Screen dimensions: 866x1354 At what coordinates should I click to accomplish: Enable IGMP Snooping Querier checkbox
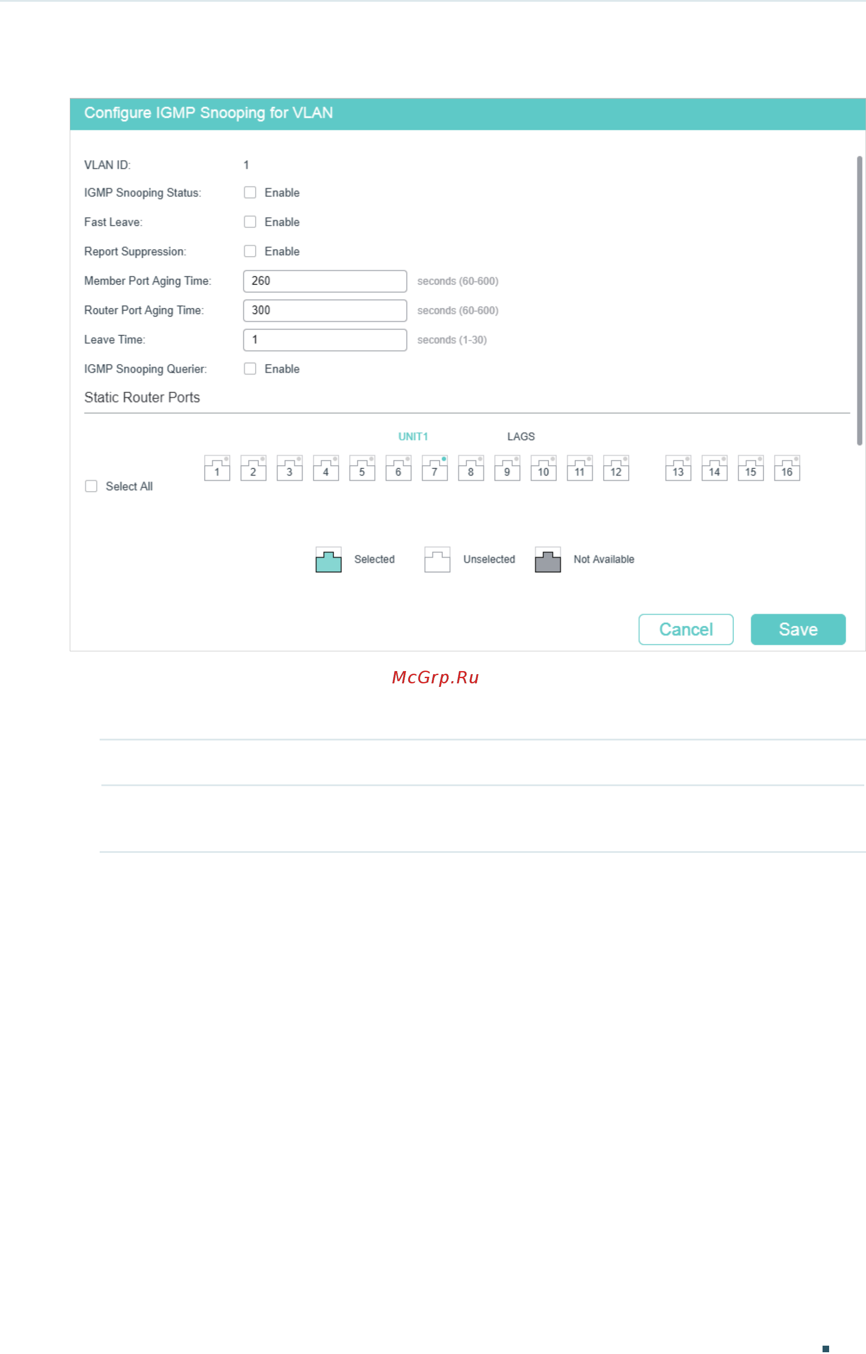coord(250,368)
